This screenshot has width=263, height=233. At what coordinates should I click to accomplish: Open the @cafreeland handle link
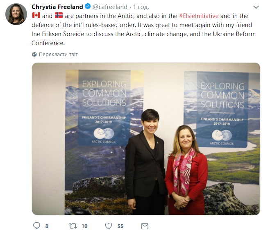[x=110, y=7]
